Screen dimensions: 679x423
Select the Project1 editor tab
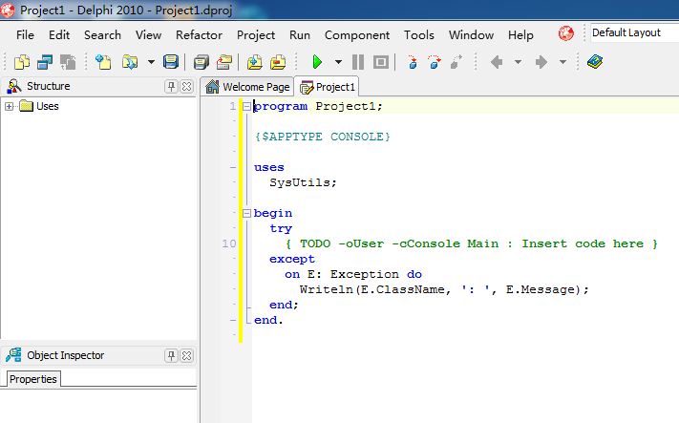pyautogui.click(x=328, y=87)
